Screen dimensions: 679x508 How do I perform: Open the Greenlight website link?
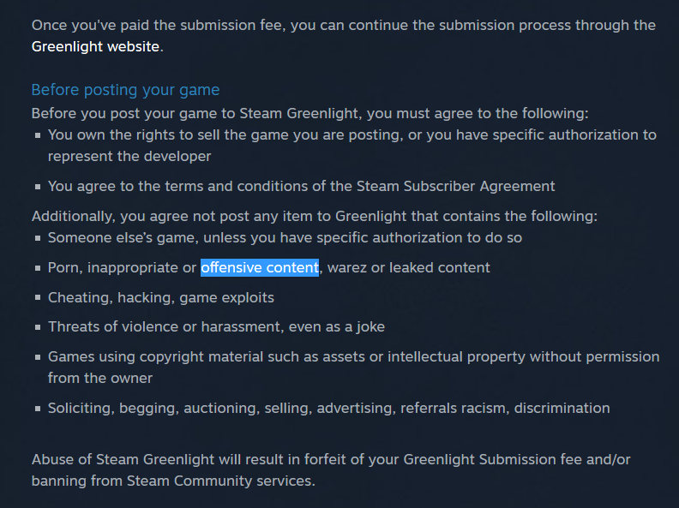[x=95, y=46]
